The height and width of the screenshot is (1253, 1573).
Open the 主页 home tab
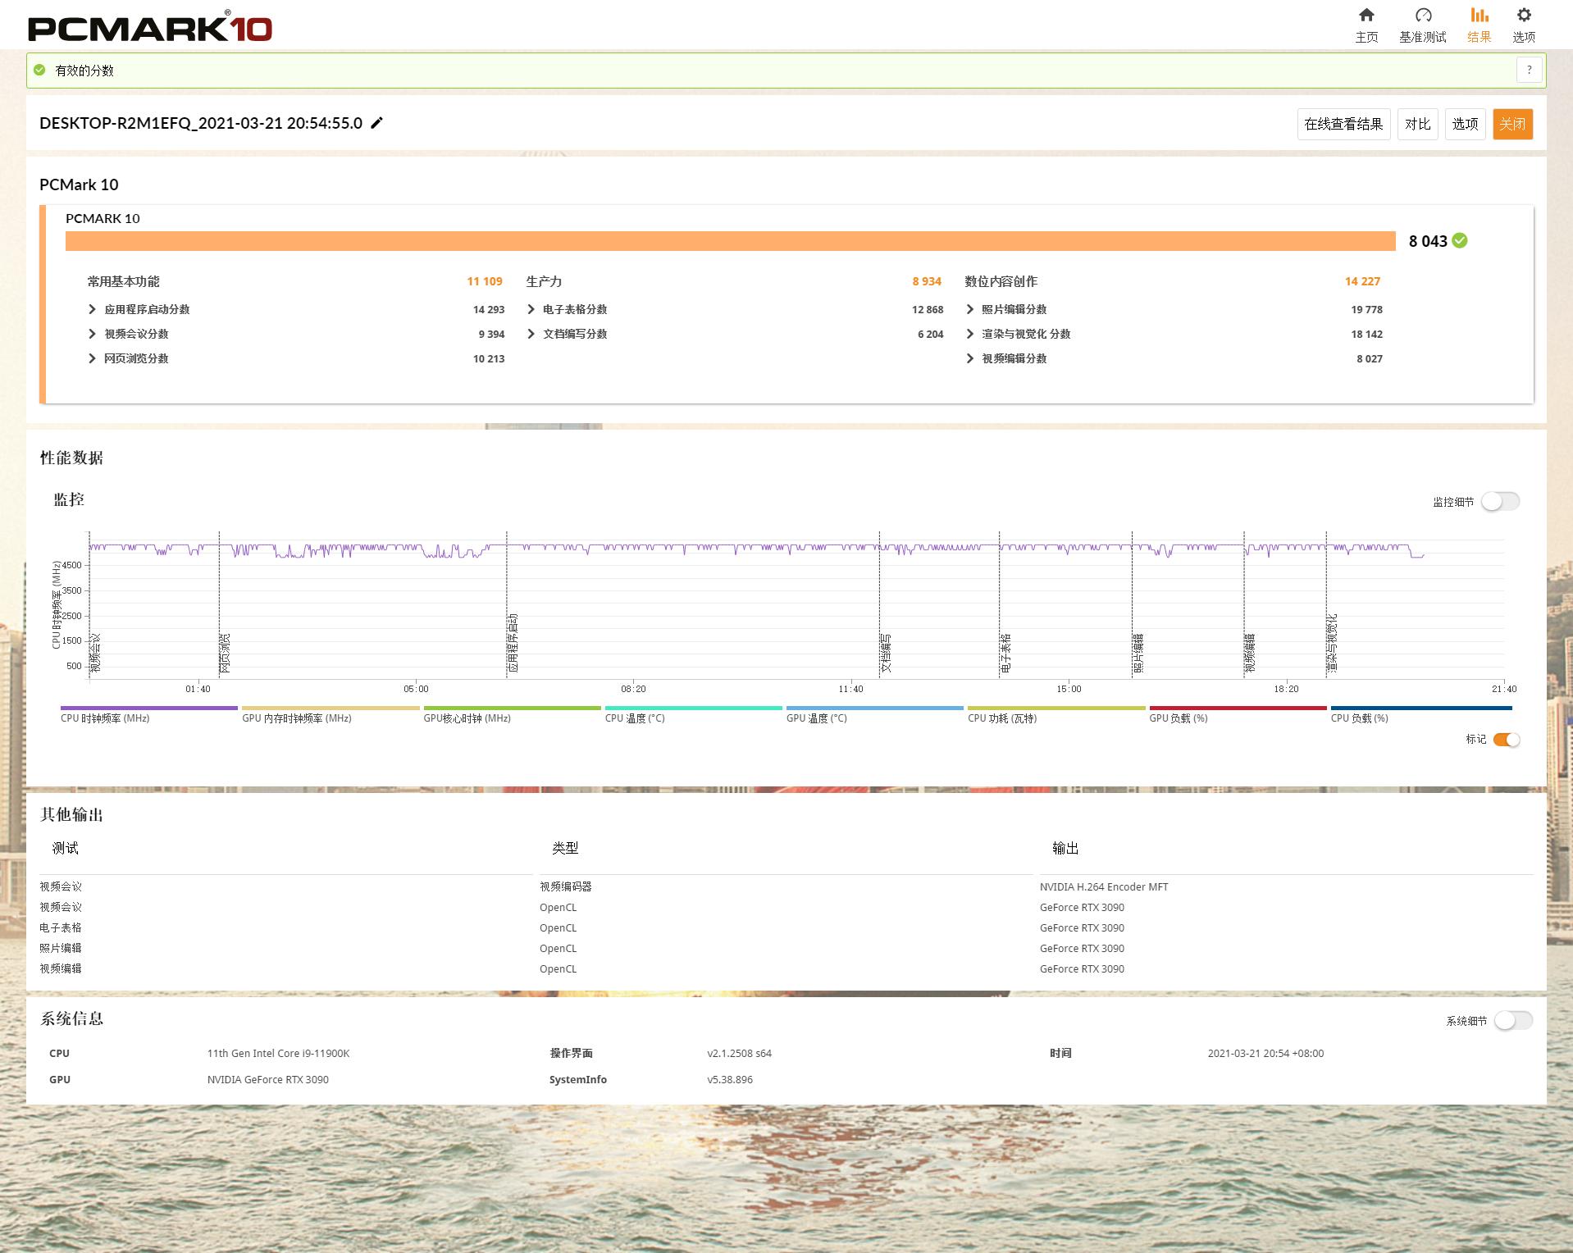pyautogui.click(x=1366, y=25)
